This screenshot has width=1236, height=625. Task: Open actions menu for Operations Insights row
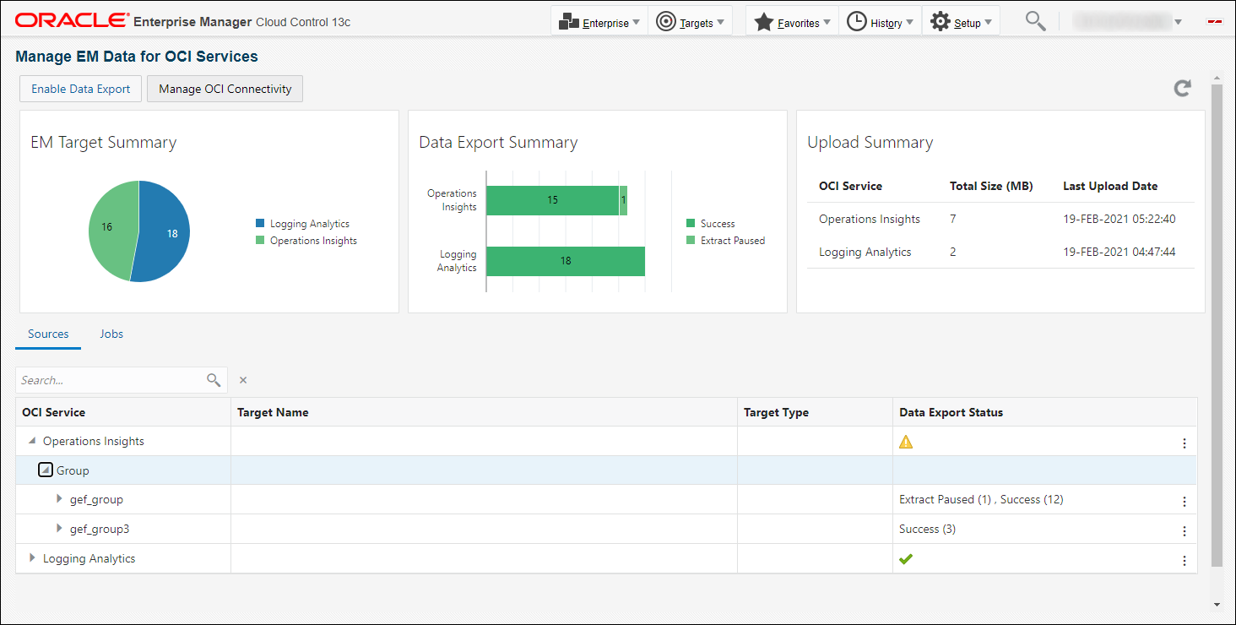pyautogui.click(x=1184, y=443)
